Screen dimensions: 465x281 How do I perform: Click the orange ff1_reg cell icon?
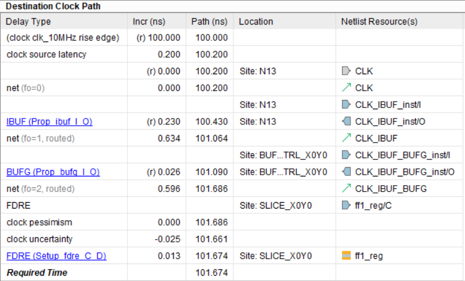click(346, 256)
